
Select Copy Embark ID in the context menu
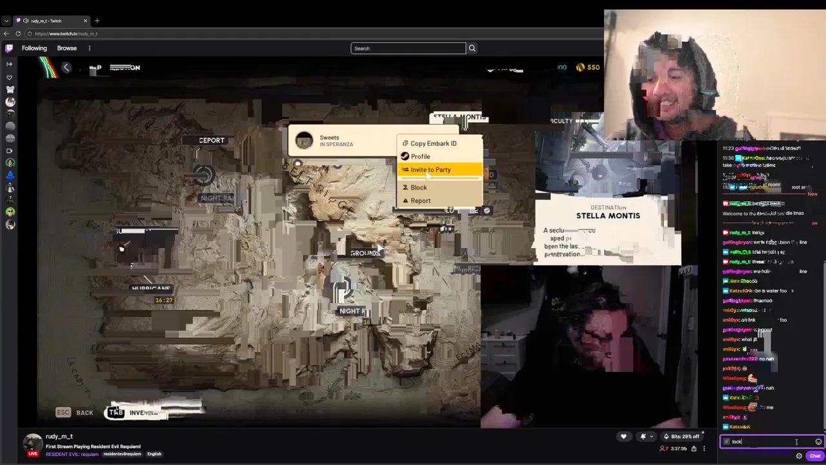tap(439, 143)
